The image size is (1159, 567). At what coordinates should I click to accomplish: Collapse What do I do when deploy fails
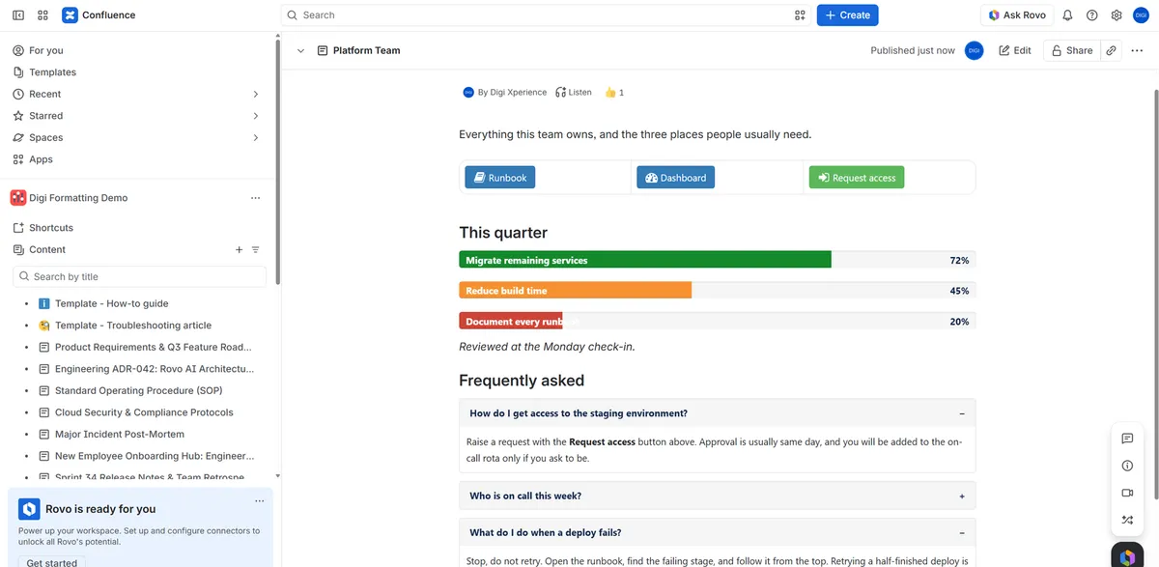[717, 532]
